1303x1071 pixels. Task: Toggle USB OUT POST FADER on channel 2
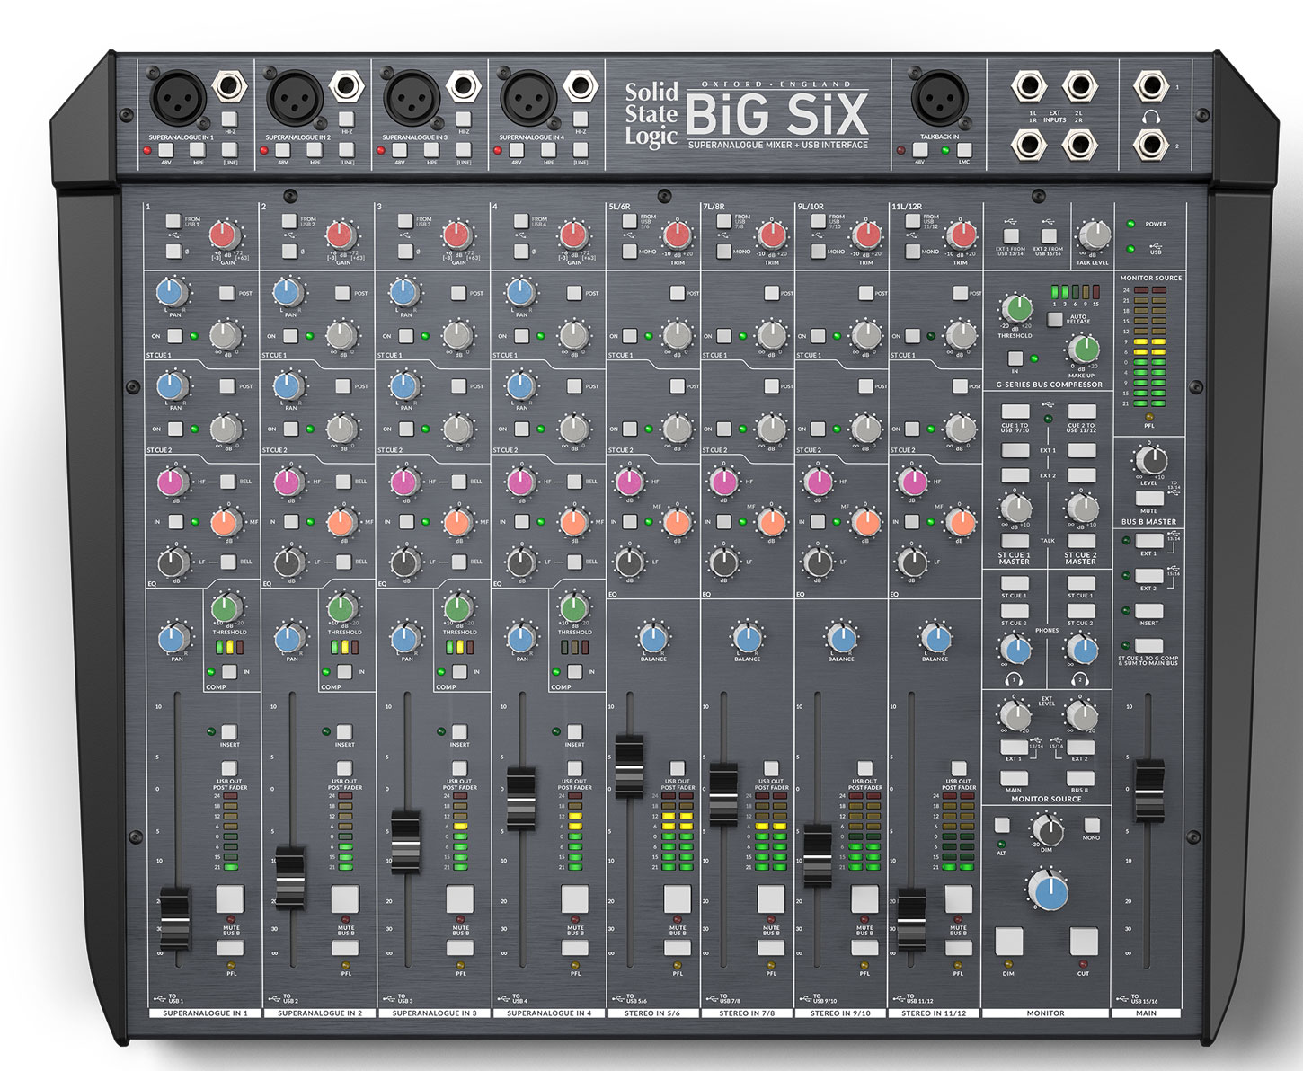[x=345, y=769]
